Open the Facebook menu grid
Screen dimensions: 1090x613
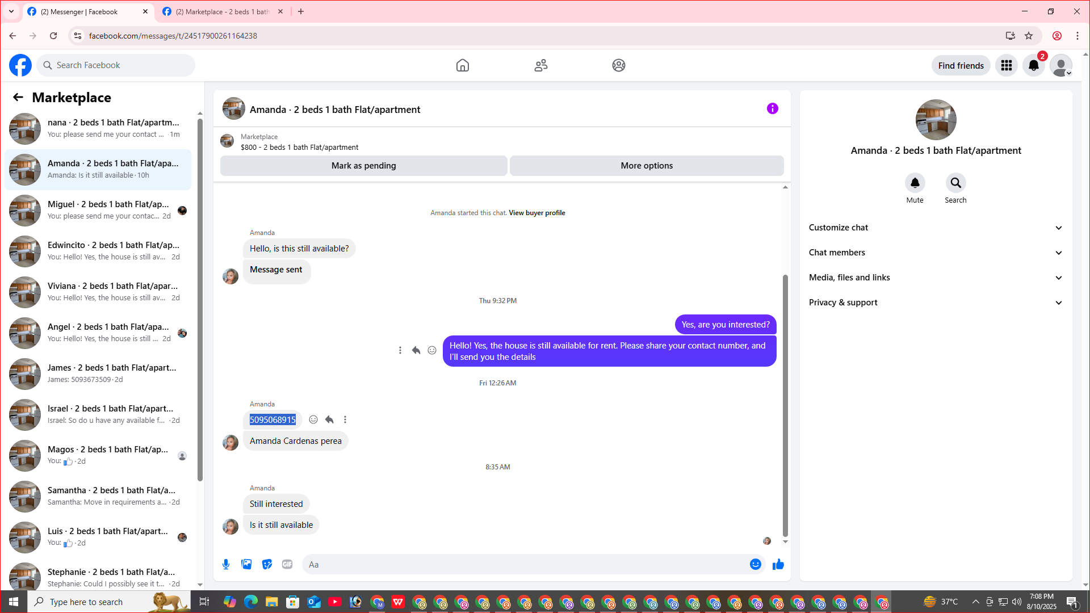pyautogui.click(x=1006, y=65)
